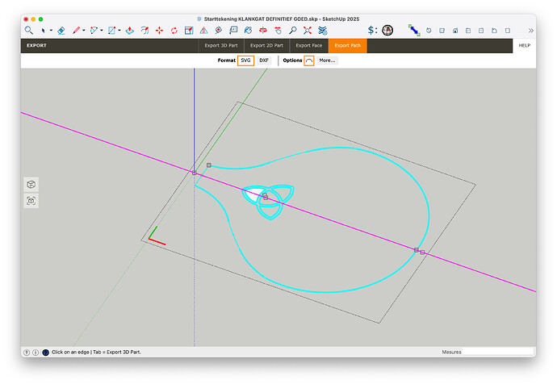Activate the Scale tool
This screenshot has height=384, width=557.
(189, 31)
